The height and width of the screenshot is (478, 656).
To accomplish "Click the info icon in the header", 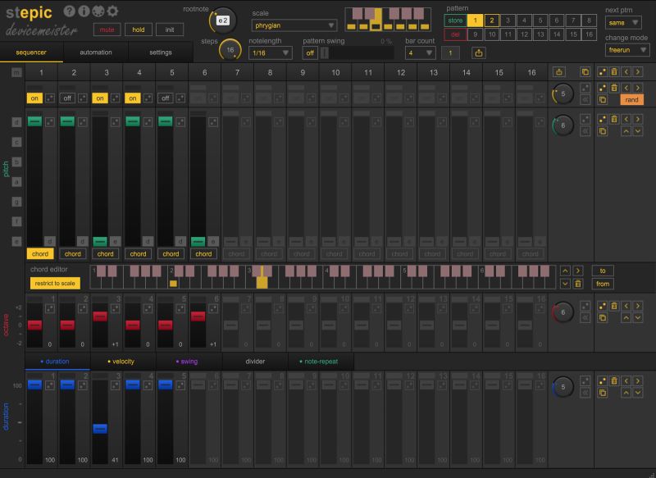I will tap(84, 11).
